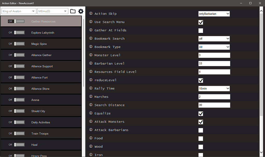
Task: Click the info icon next to Search Distance
Action: point(90,105)
